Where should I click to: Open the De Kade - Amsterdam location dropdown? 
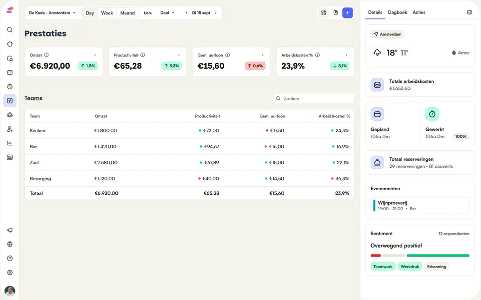pyautogui.click(x=52, y=13)
